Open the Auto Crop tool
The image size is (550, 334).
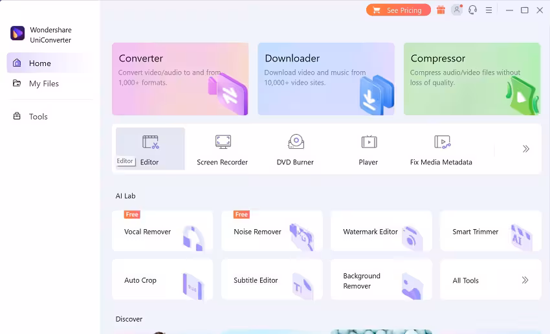point(162,280)
